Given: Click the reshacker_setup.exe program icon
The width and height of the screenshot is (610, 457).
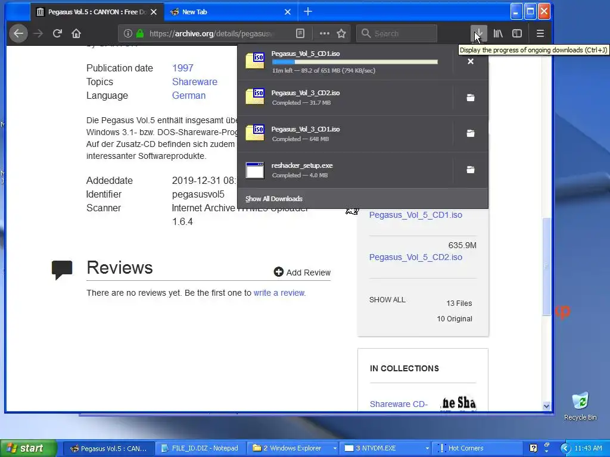Looking at the screenshot, I should [255, 170].
